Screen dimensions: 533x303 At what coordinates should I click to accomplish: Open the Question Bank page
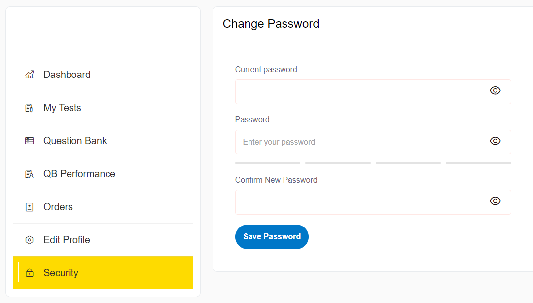click(x=75, y=141)
